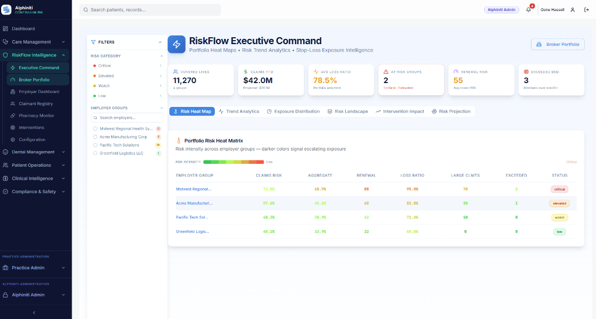This screenshot has height=319, width=596.
Task: Open the Midwest Regional employer link in matrix
Action: (x=193, y=189)
